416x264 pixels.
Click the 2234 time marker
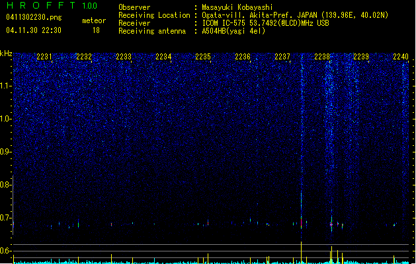(x=163, y=57)
